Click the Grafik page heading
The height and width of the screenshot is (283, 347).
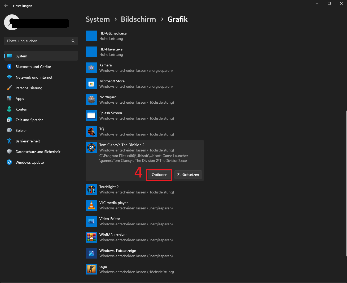178,19
